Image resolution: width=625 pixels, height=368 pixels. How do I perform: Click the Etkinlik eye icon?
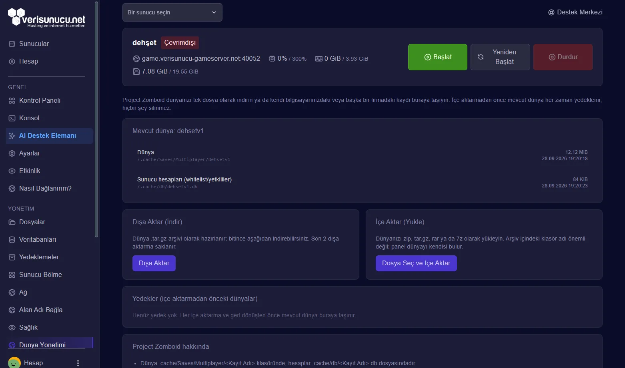12,171
